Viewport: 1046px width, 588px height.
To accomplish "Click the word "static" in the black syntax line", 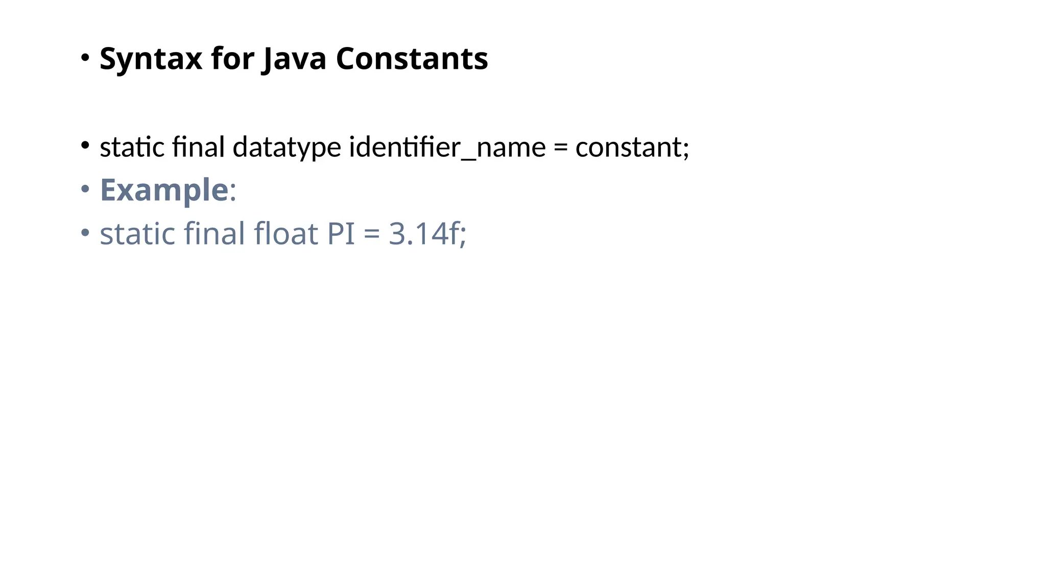I will coord(132,147).
